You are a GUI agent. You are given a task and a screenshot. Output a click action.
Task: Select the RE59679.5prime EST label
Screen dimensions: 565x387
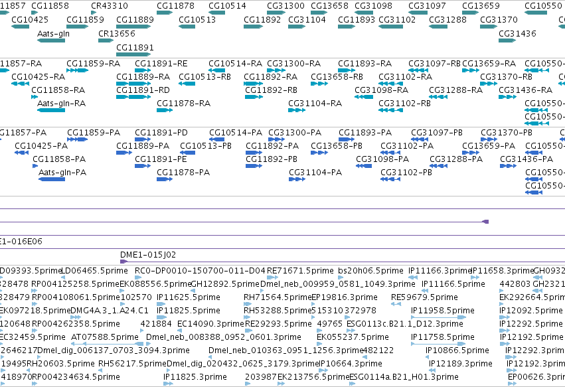tap(424, 297)
